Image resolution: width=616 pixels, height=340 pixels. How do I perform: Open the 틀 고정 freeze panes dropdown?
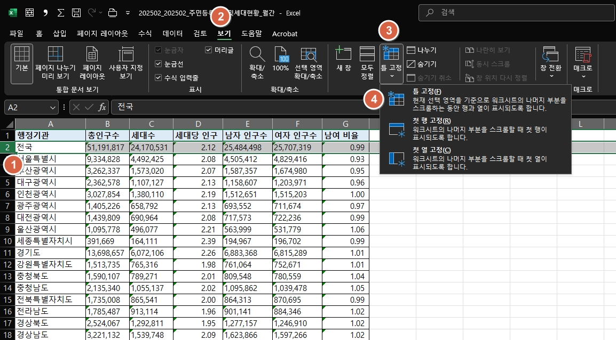pyautogui.click(x=391, y=63)
